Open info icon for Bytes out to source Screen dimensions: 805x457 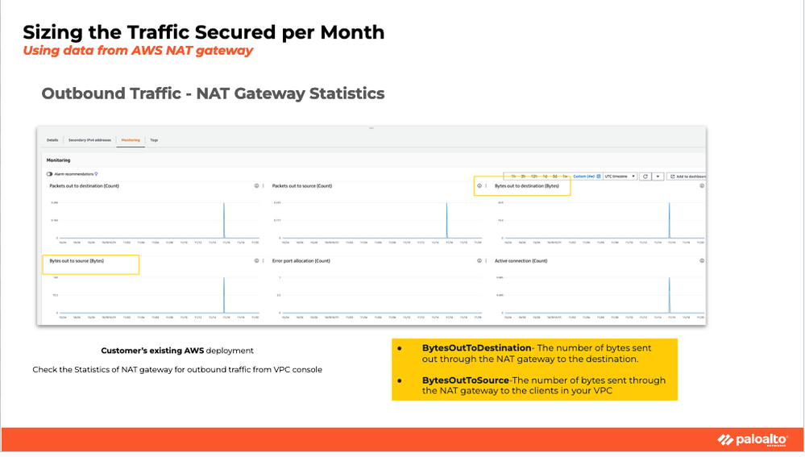tap(256, 261)
